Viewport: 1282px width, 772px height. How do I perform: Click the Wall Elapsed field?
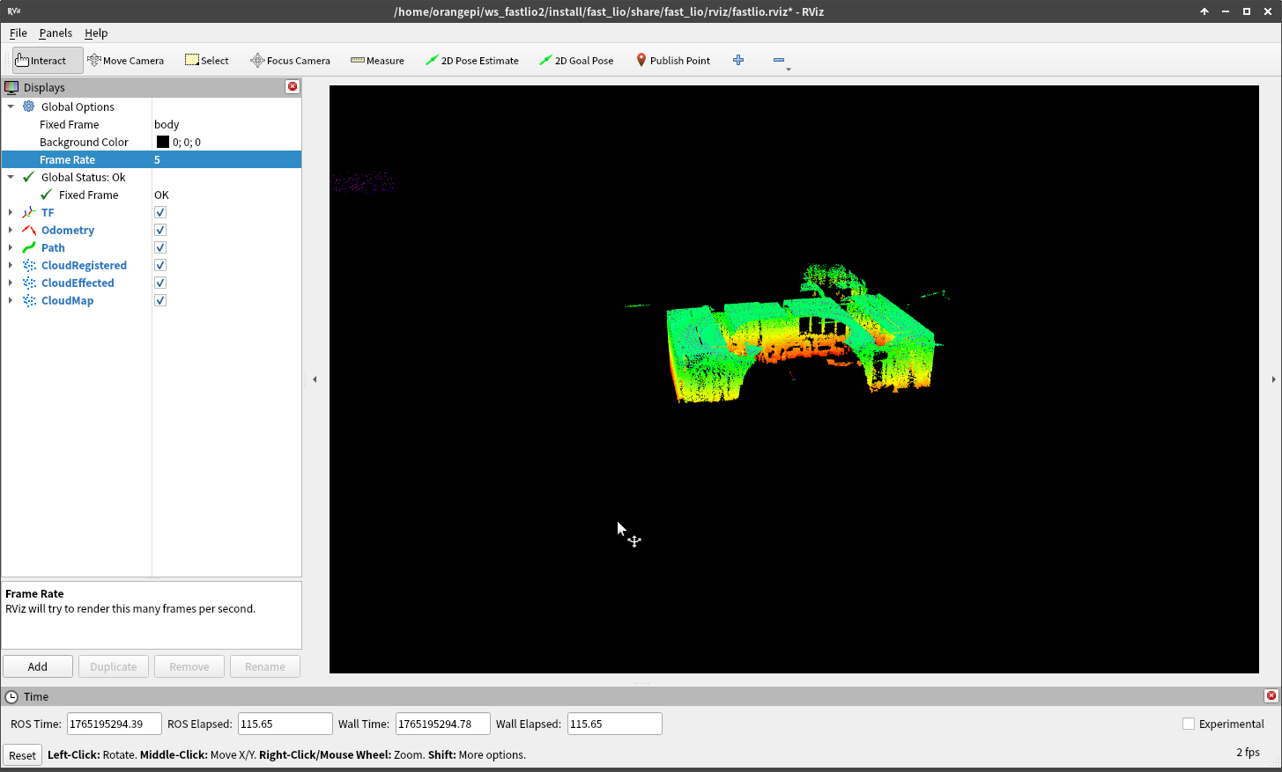click(x=615, y=724)
